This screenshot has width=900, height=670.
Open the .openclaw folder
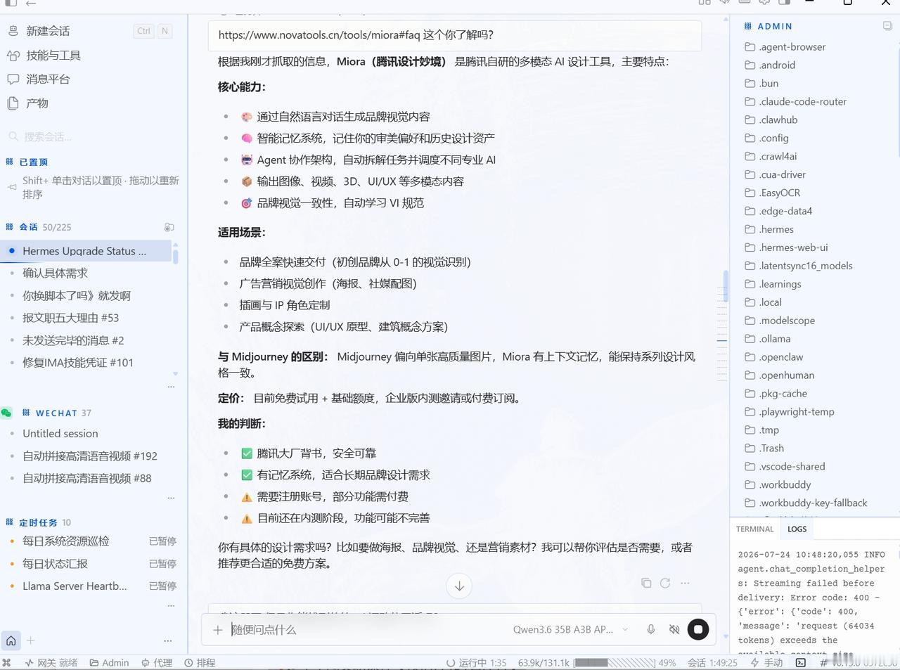(780, 357)
